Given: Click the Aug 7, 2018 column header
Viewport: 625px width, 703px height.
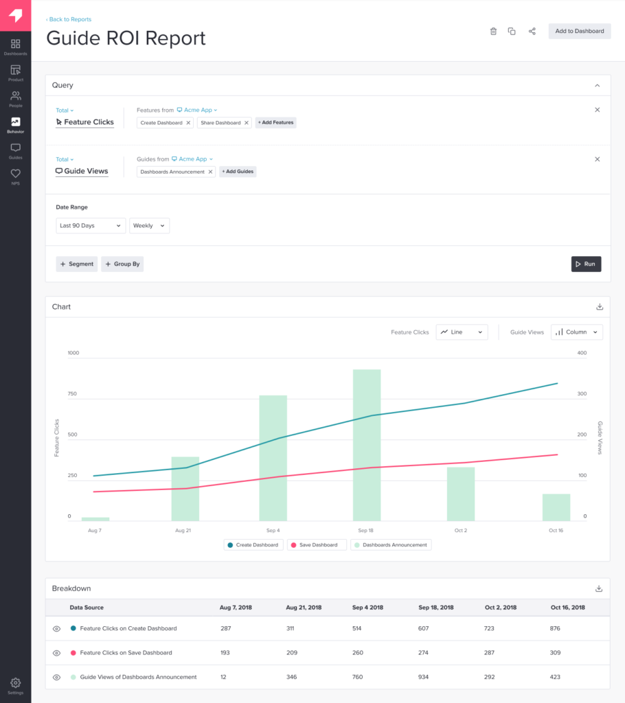Looking at the screenshot, I should pos(236,608).
